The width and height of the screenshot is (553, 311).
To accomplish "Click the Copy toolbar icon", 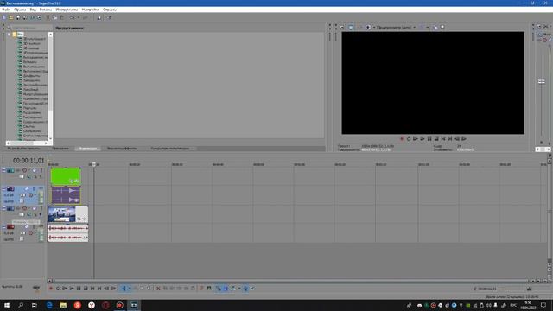I will tap(54, 17).
